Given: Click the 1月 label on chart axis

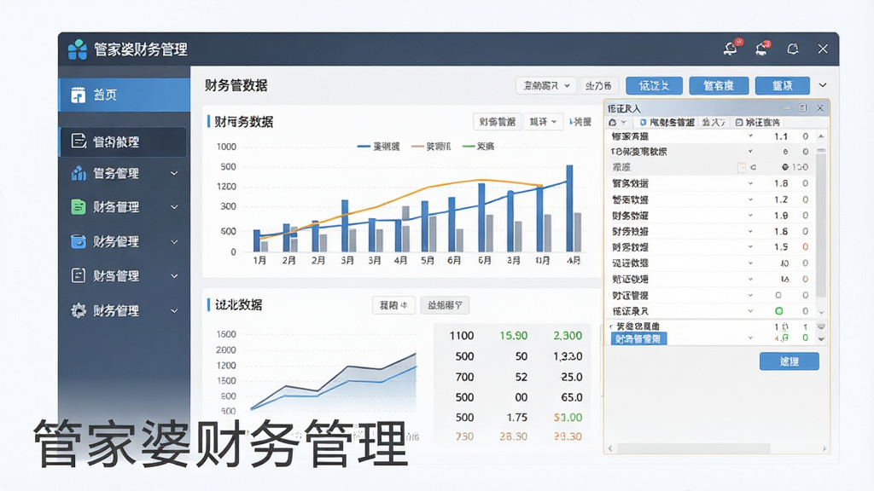Looking at the screenshot, I should click(x=259, y=261).
